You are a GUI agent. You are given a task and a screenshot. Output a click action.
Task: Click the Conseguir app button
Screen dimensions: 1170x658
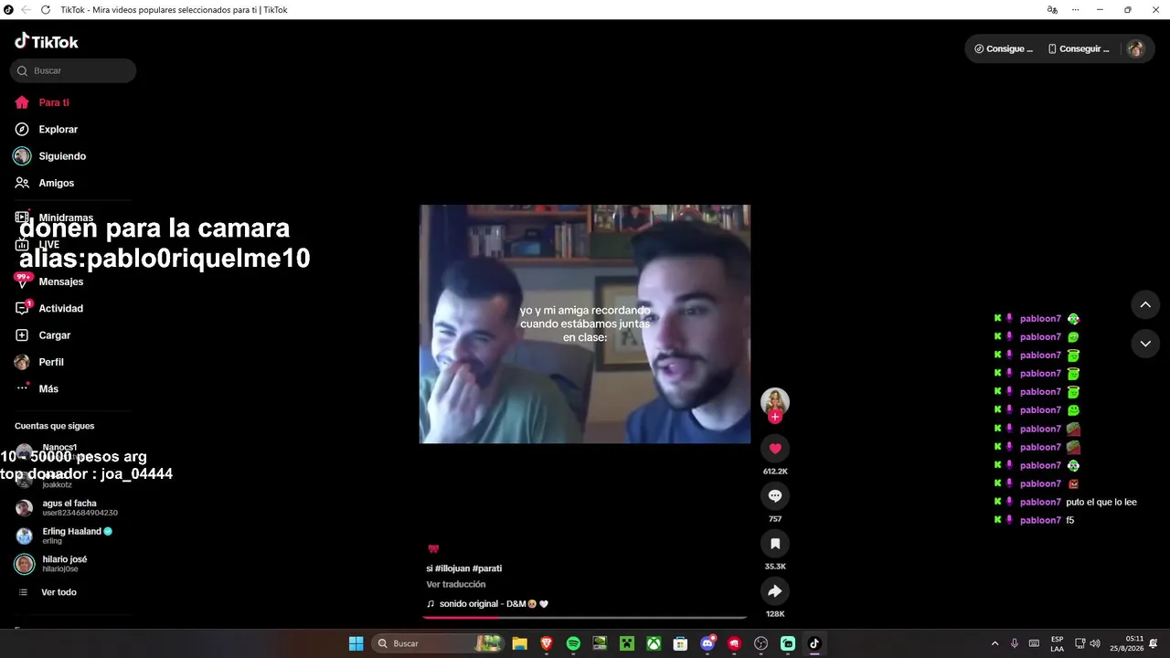(1079, 48)
